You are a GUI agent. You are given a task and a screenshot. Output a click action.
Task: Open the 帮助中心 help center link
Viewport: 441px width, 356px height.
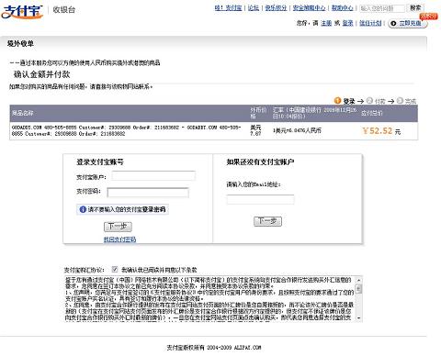click(342, 8)
